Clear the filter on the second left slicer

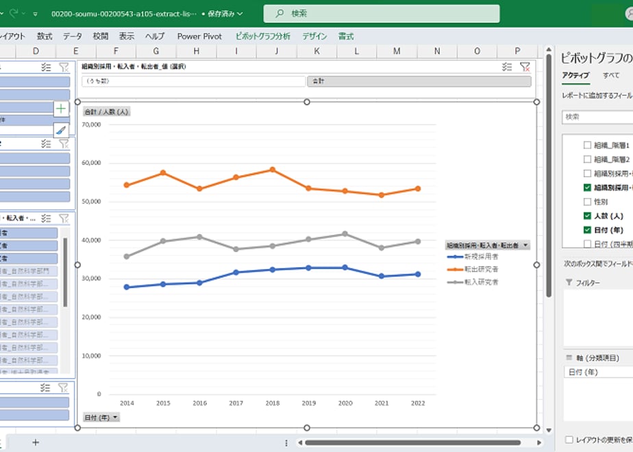[x=64, y=144]
